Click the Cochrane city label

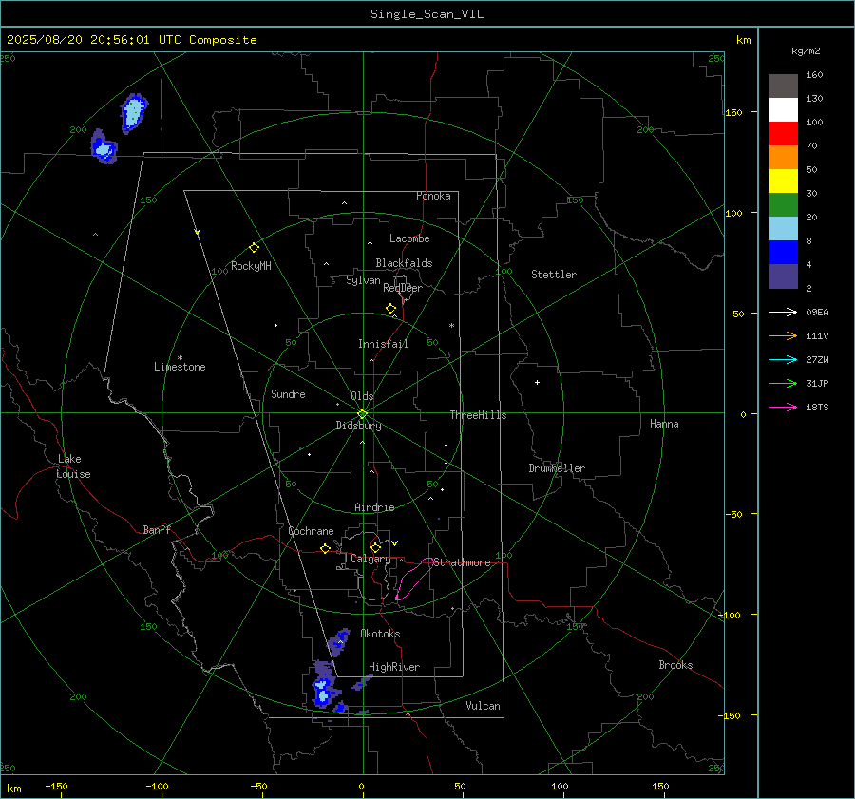coord(311,531)
